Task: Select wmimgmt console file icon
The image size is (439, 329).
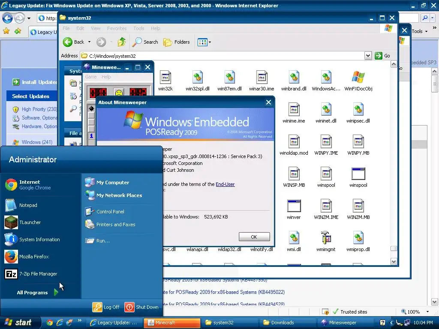Action: pos(326,242)
